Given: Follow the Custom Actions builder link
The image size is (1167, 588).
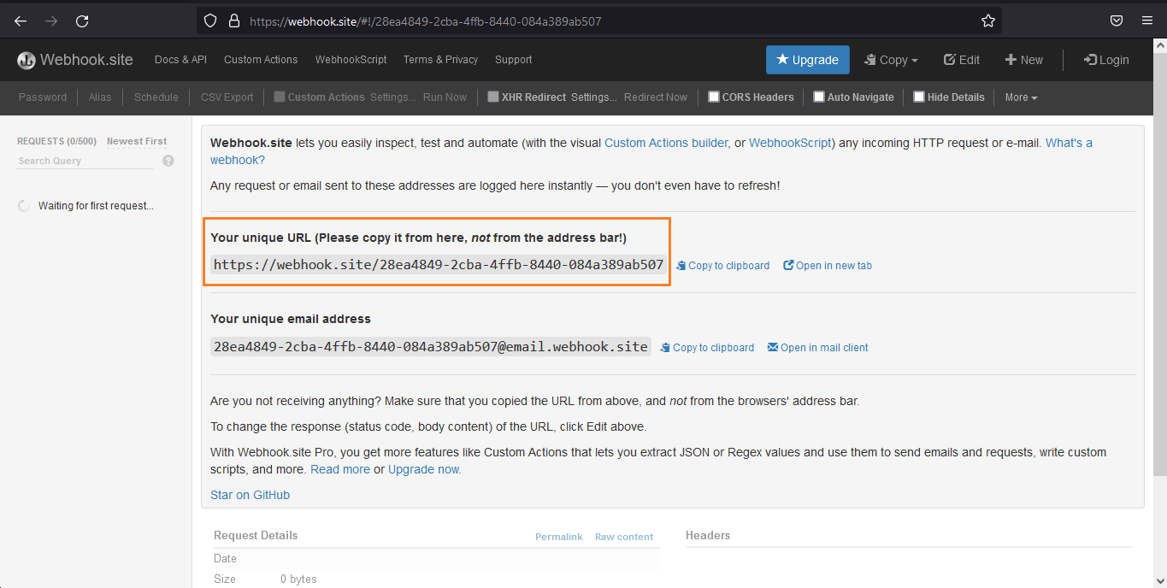Looking at the screenshot, I should point(666,143).
